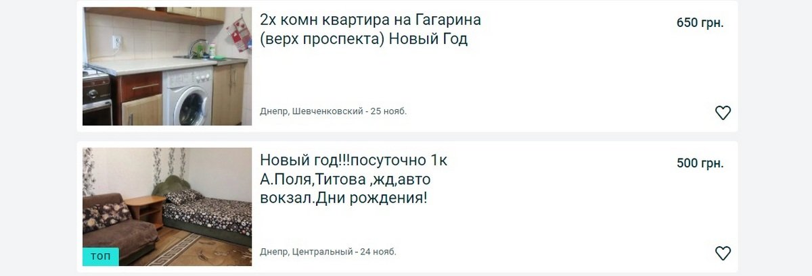Favorite the 650 грн. Гагарина listing heart

[x=723, y=113]
